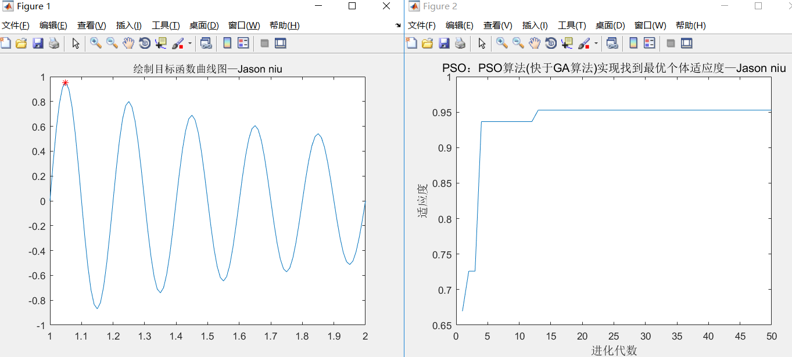Open brush color dropdown arrow in Figure 2
Screen dimensions: 792x357
click(596, 44)
